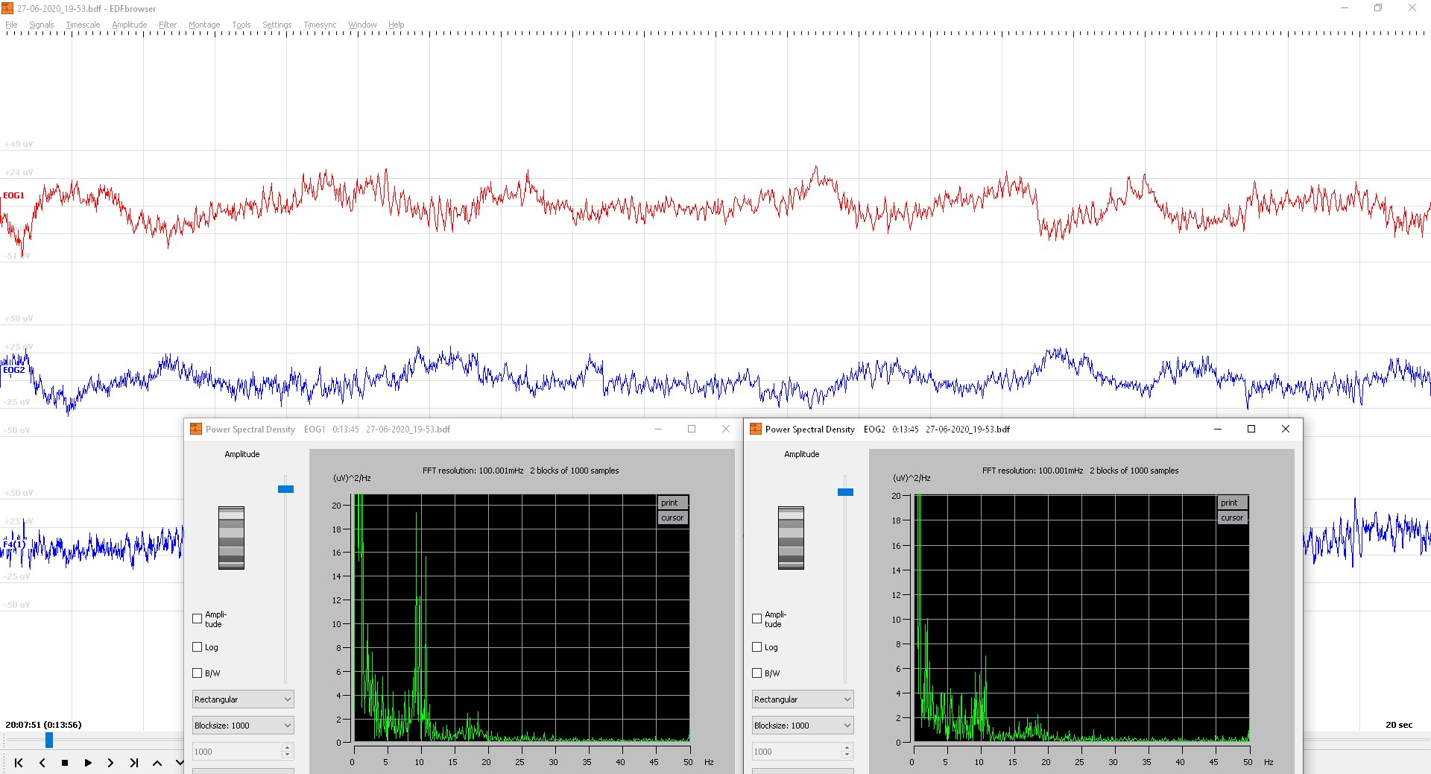This screenshot has height=774, width=1431.
Task: Step forward one page arrow
Action: pos(111,763)
